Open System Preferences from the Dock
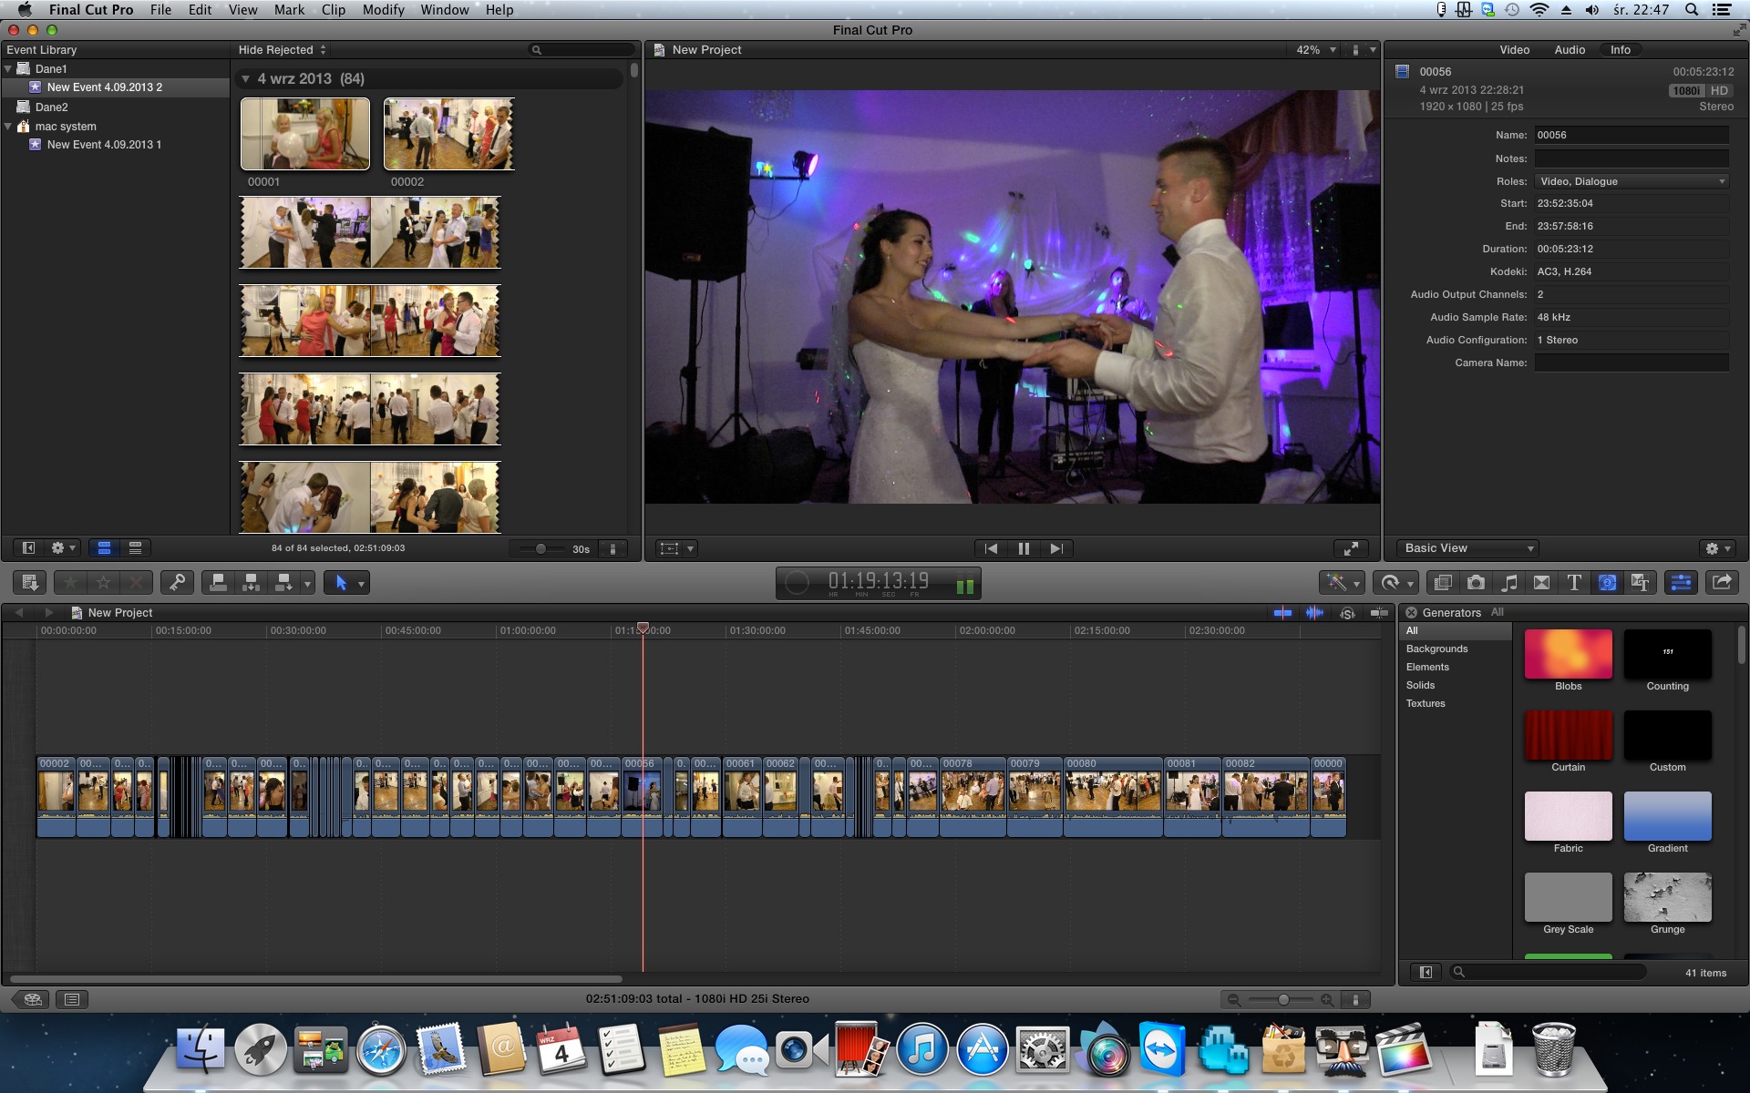Screen dimensions: 1750x1093 pos(1042,1052)
